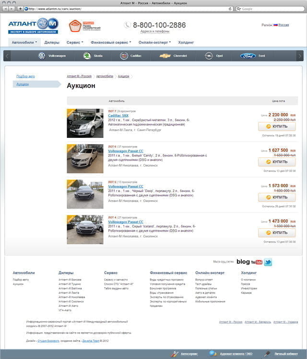
Task: Select Аукцион in the sidebar
Action: 23,84
